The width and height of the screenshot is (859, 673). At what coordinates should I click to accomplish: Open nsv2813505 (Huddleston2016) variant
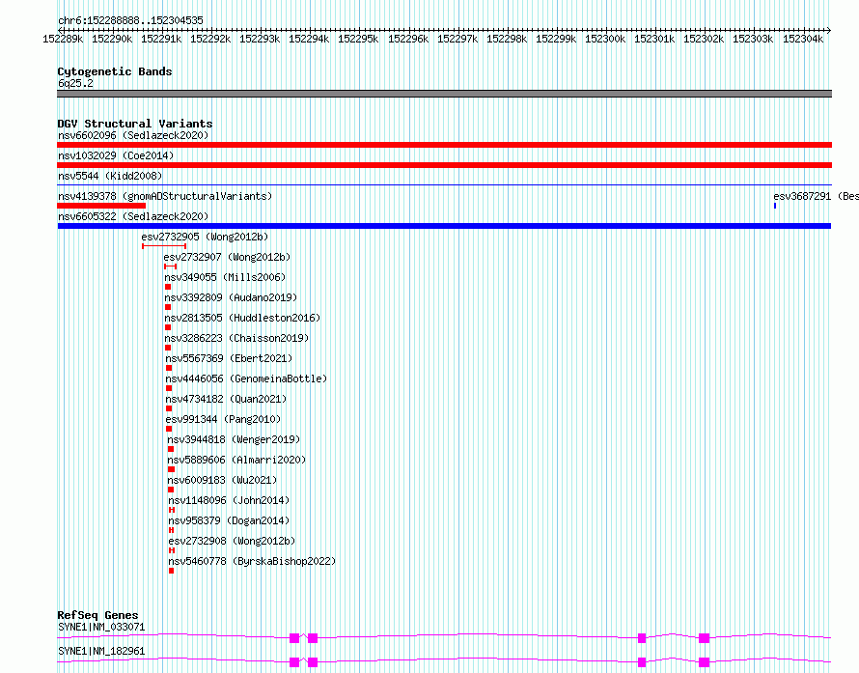click(242, 318)
